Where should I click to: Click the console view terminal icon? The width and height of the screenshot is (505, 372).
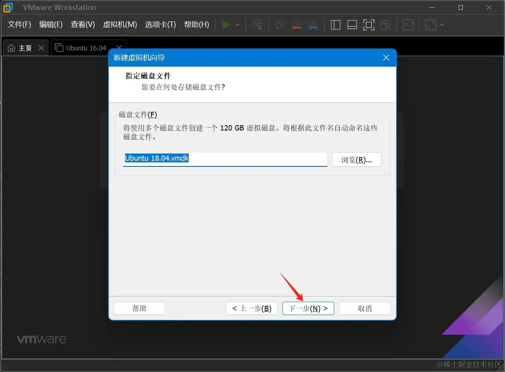(x=408, y=25)
